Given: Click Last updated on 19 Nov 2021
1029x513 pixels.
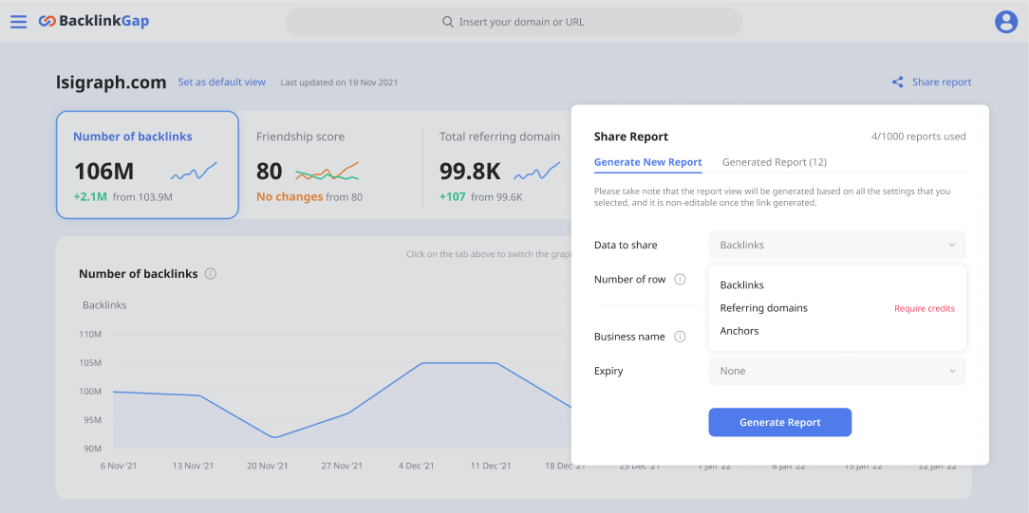Looking at the screenshot, I should click(x=339, y=82).
